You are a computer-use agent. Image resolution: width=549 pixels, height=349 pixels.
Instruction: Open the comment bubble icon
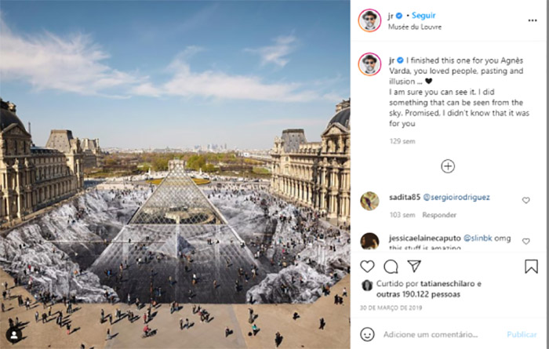tap(391, 267)
